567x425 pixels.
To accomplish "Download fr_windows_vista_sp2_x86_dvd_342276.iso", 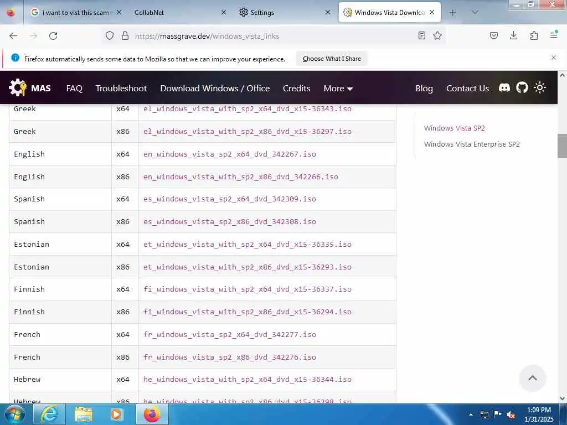I will [230, 357].
